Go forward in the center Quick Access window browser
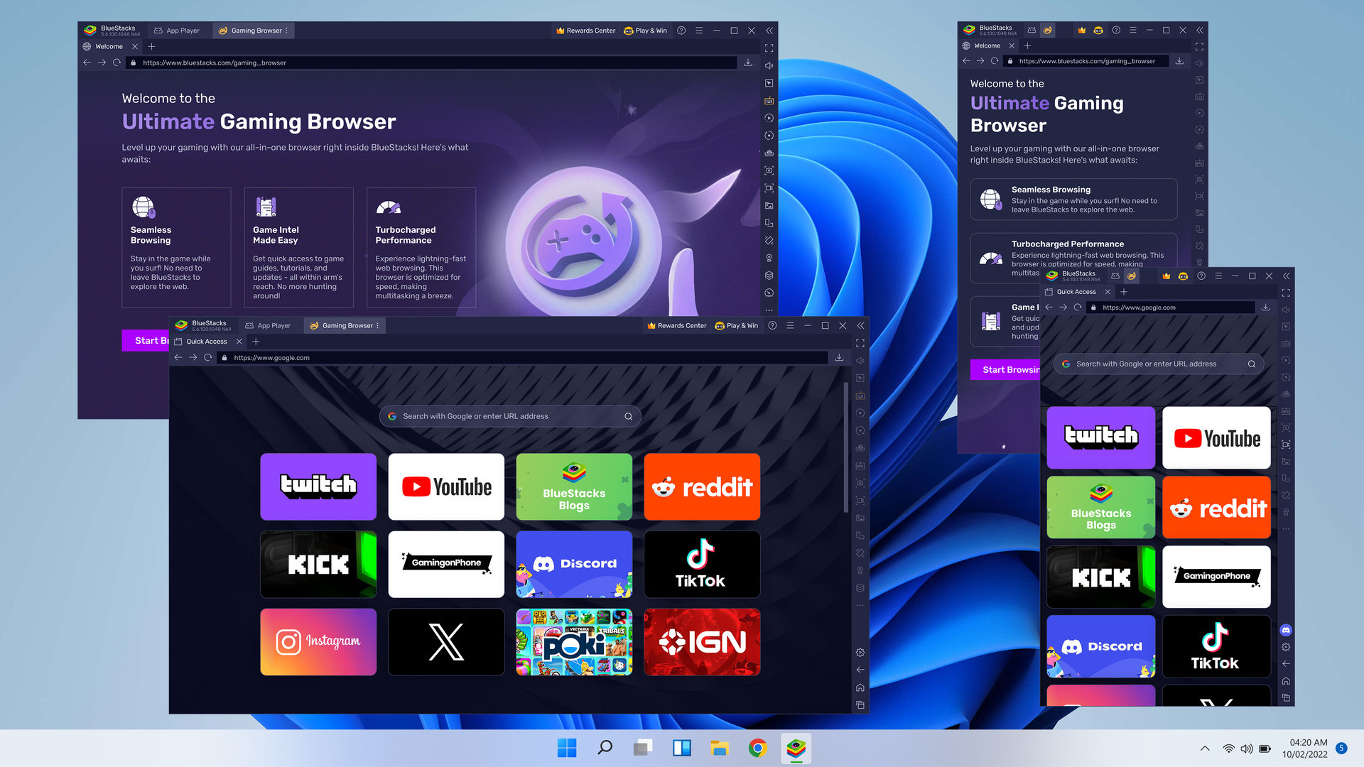 (x=193, y=357)
